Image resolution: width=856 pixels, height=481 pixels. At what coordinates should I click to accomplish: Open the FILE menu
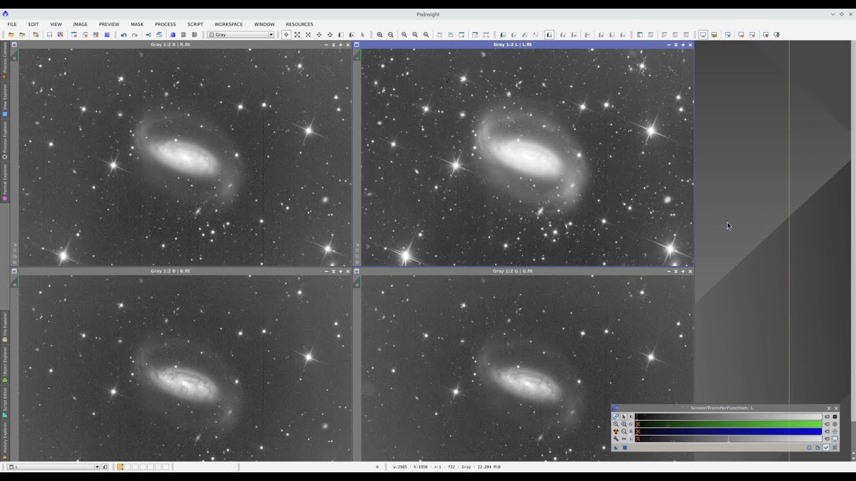(12, 24)
